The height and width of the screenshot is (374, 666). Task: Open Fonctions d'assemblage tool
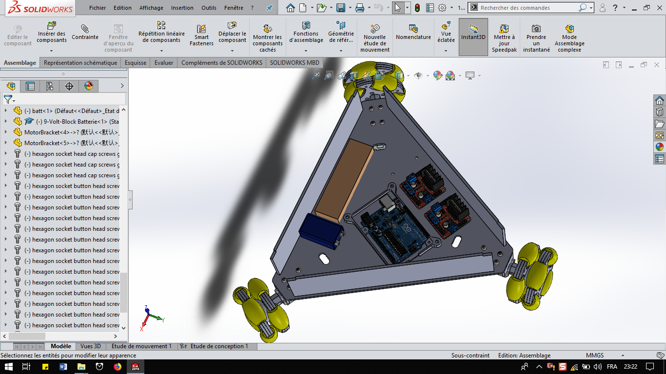click(x=306, y=32)
